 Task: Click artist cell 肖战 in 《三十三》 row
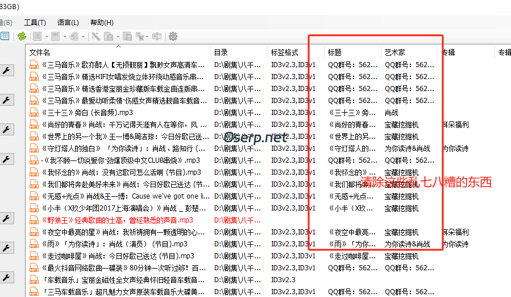click(392, 113)
